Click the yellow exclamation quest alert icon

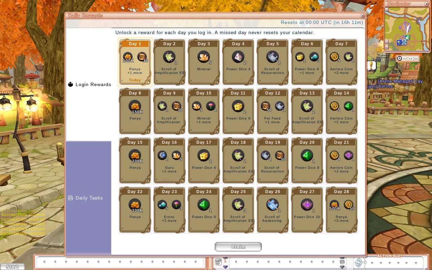pyautogui.click(x=372, y=65)
